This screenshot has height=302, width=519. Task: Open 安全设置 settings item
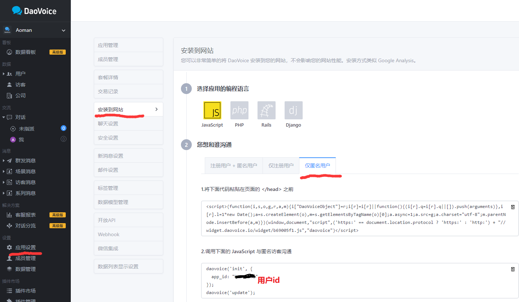click(129, 138)
